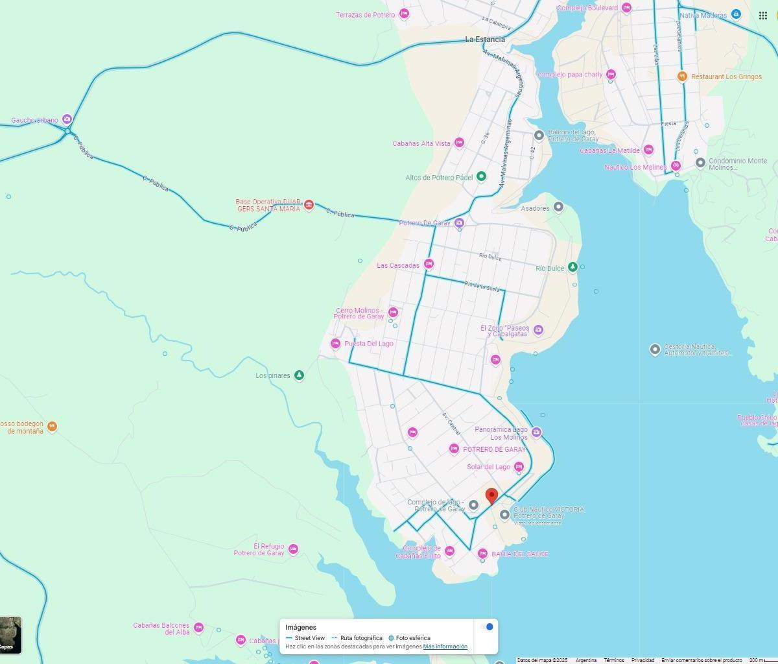This screenshot has width=778, height=664.
Task: Click Enviar comentarios sobre el producto
Action: [701, 660]
